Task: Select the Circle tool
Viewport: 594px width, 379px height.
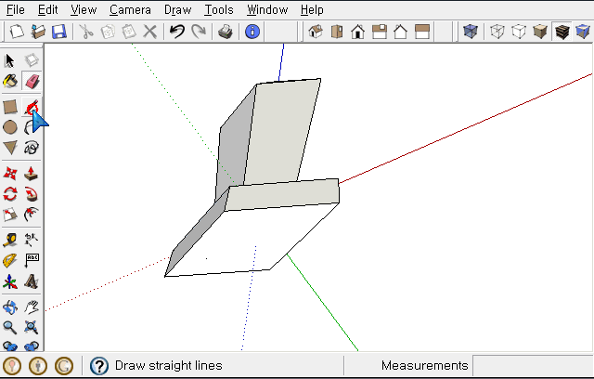Action: tap(10, 127)
